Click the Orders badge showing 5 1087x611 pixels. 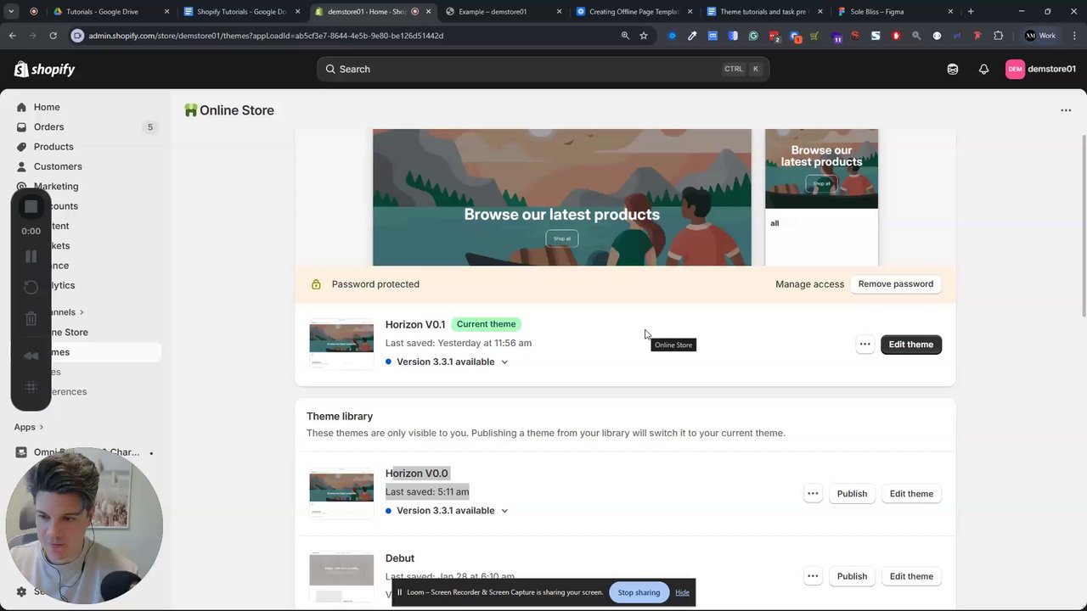click(x=150, y=127)
